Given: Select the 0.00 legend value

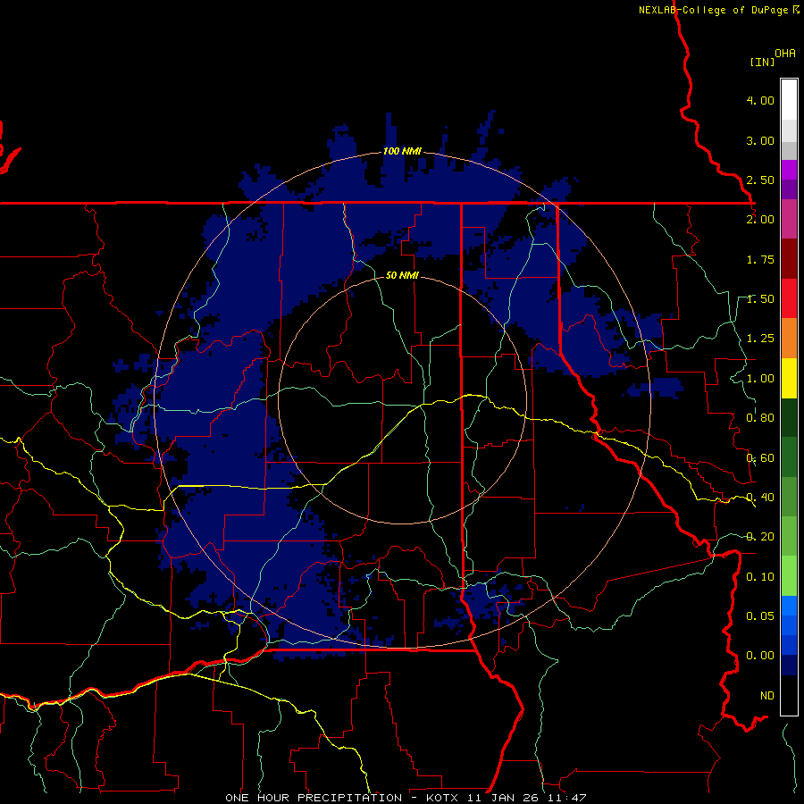Looking at the screenshot, I should [760, 656].
